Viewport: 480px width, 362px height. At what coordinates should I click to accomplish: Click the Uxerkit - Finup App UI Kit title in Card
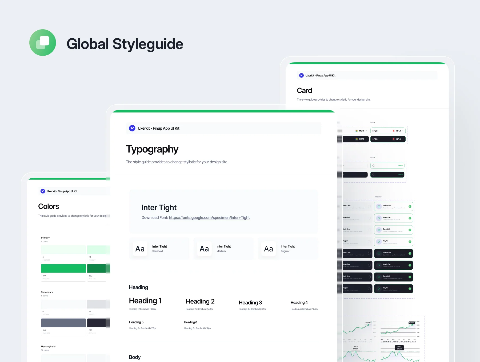tap(320, 76)
